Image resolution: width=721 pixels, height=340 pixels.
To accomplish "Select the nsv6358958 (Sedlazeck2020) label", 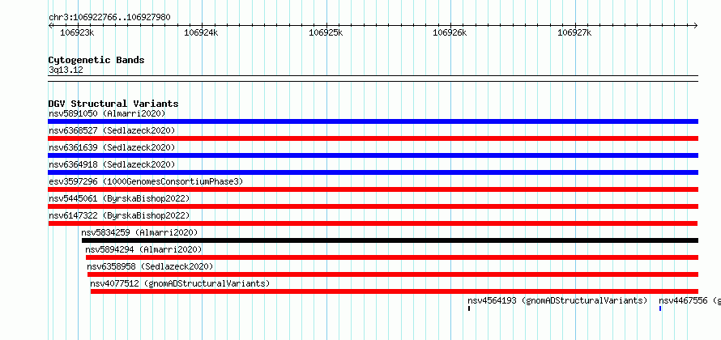I will pos(150,266).
